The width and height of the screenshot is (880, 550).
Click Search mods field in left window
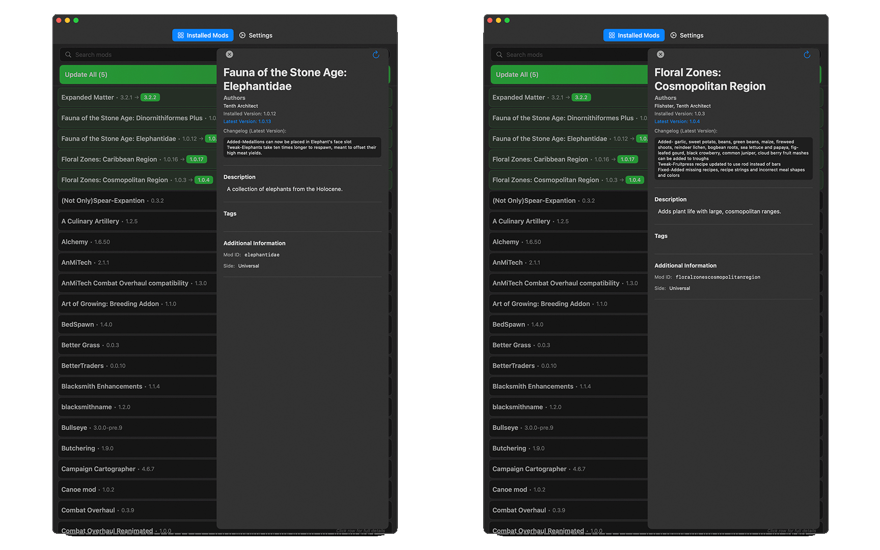click(x=138, y=54)
